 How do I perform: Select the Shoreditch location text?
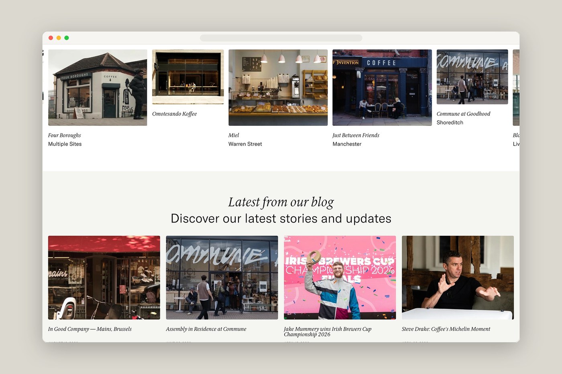click(x=450, y=122)
